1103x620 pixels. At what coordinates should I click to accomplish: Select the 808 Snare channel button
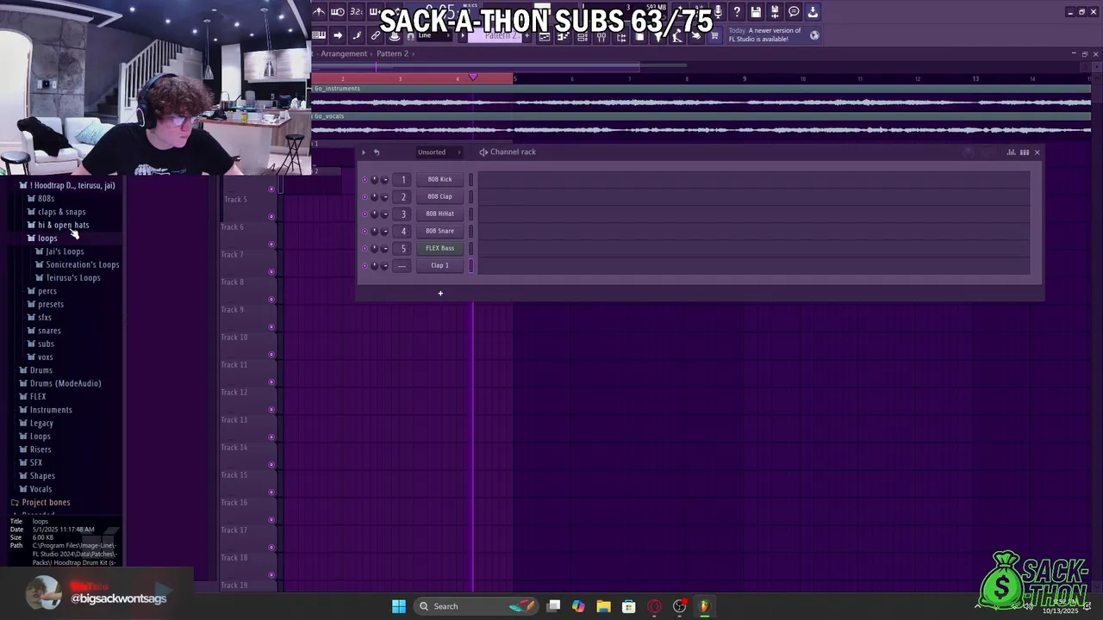pyautogui.click(x=439, y=231)
